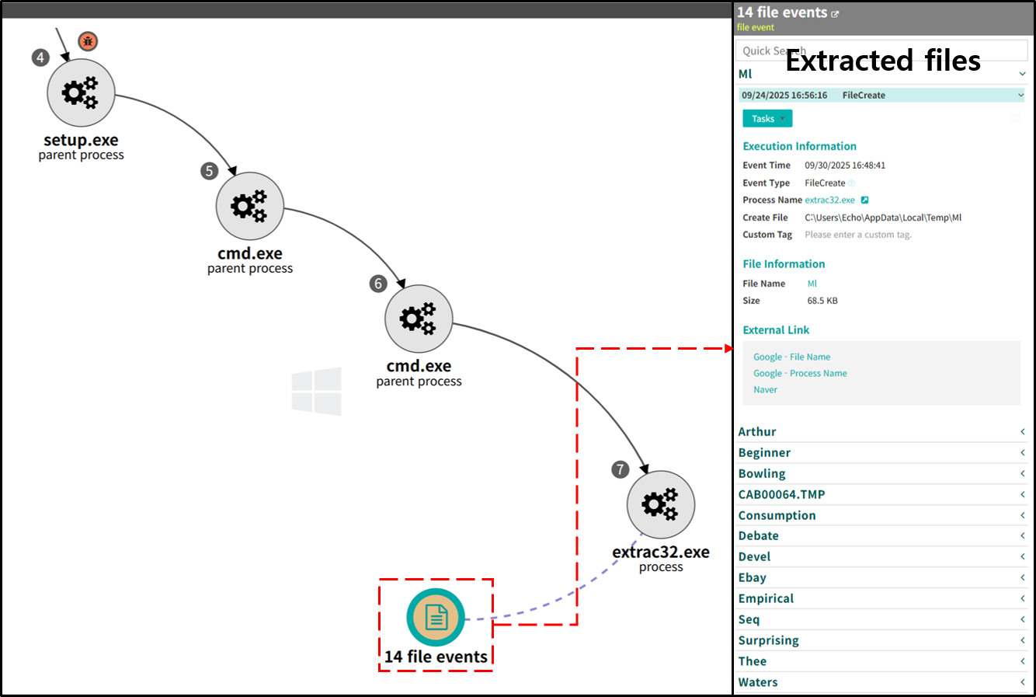Screen dimensions: 1036x697
Task: Click the help icon next to FileCreate
Action: click(x=851, y=183)
